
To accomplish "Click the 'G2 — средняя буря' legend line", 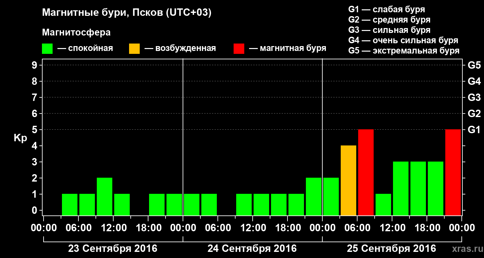I will [x=389, y=20].
